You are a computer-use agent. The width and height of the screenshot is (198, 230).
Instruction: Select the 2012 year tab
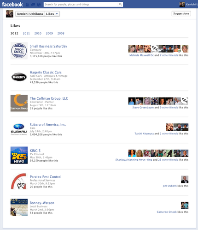(14, 33)
